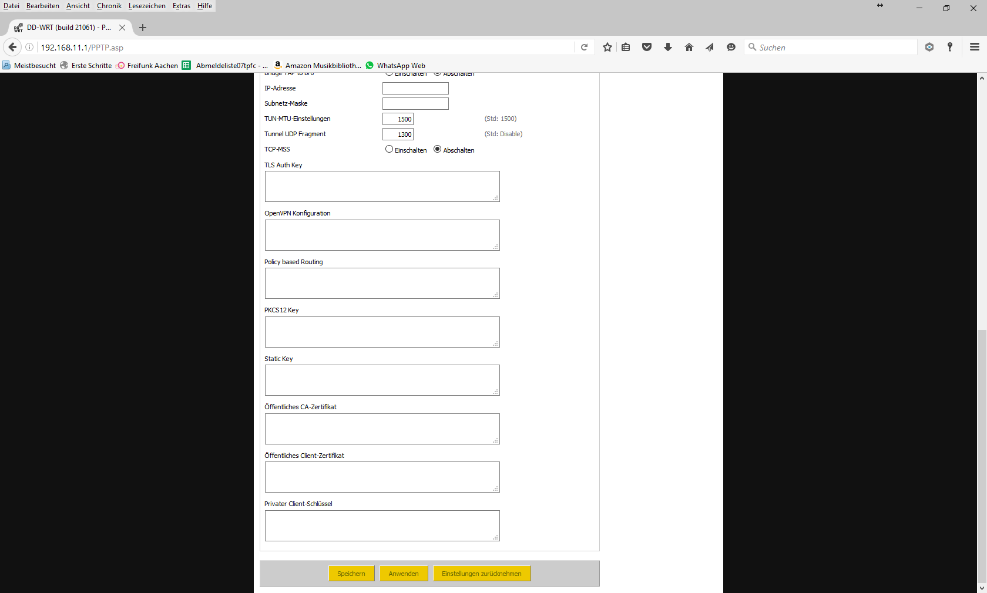Screen dimensions: 987x593
Task: Click the browser back arrow button
Action: point(12,48)
